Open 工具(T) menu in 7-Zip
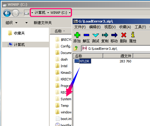The height and width of the screenshot is (126, 150). coord(140,27)
